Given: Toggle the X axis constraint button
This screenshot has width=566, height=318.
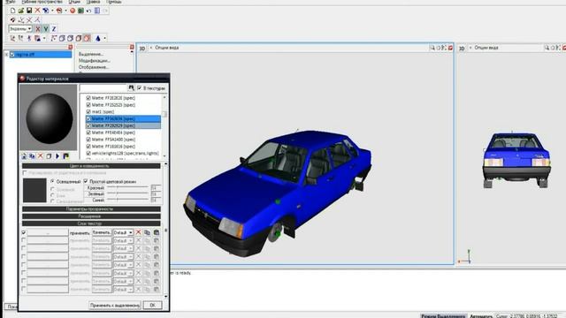Looking at the screenshot, I should coord(37,29).
